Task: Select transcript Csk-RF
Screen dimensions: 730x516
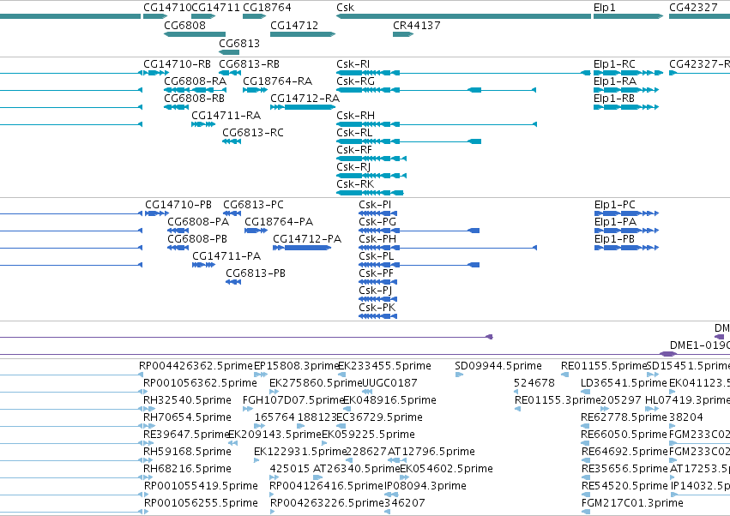Action: click(354, 150)
